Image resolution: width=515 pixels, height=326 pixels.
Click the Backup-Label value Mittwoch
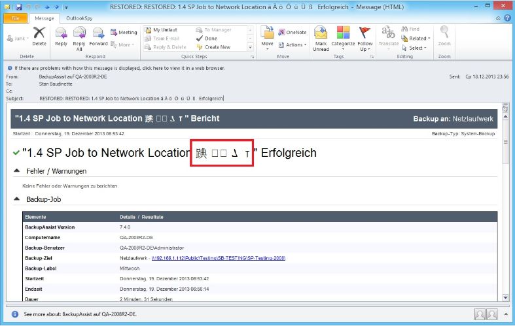coord(130,269)
